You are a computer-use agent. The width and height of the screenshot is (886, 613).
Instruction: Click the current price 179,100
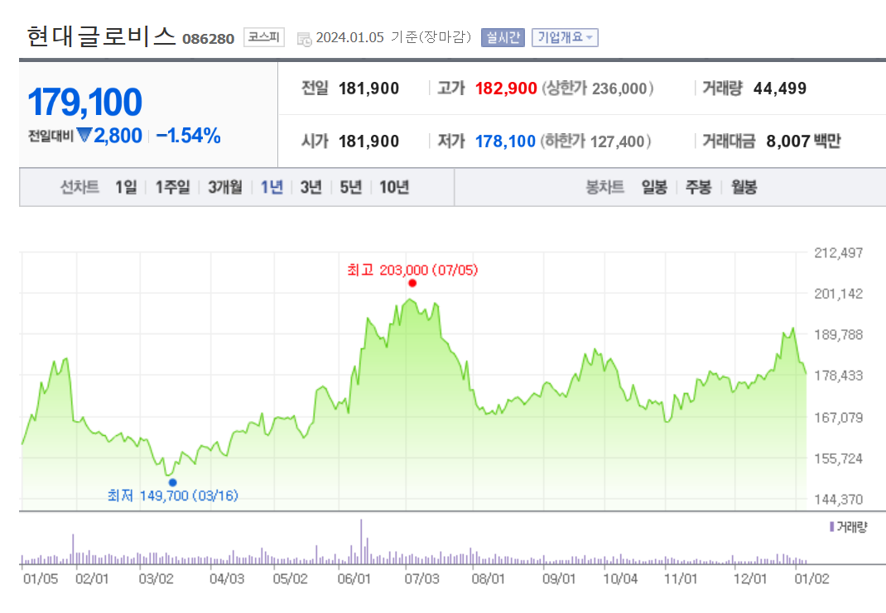point(84,103)
